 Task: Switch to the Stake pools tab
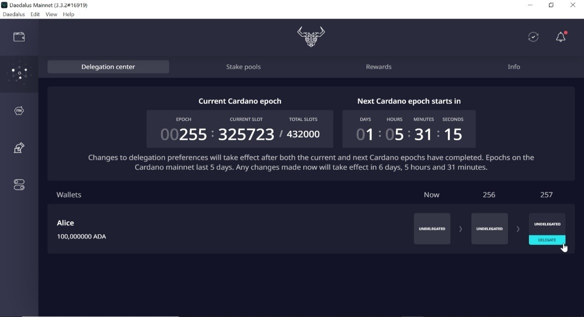click(x=243, y=67)
